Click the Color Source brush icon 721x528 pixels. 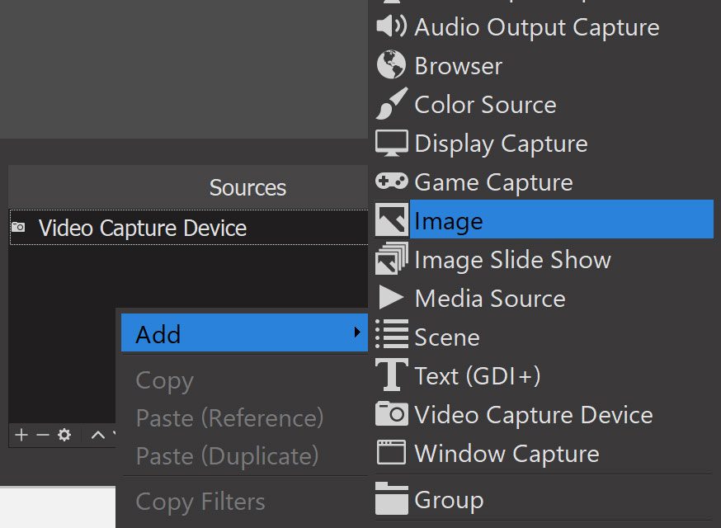(x=391, y=105)
